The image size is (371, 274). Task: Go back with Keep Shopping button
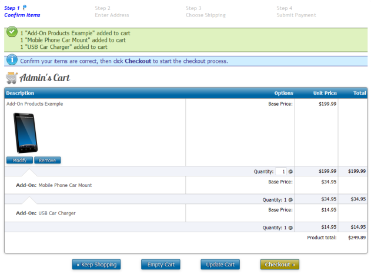pyautogui.click(x=96, y=265)
